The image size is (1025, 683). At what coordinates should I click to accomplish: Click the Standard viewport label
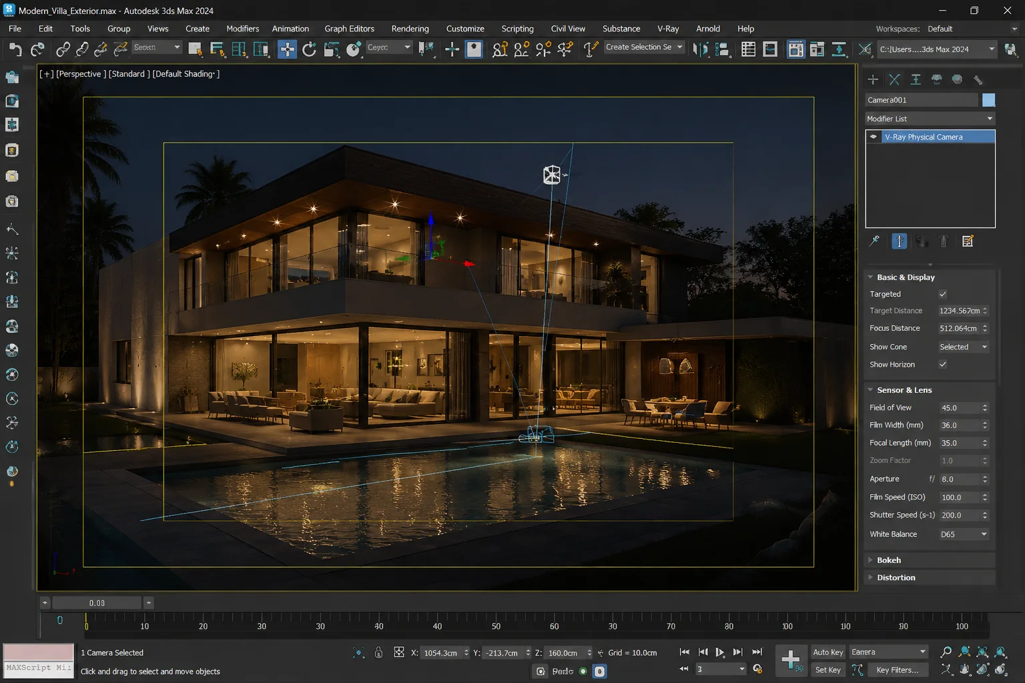tap(129, 74)
